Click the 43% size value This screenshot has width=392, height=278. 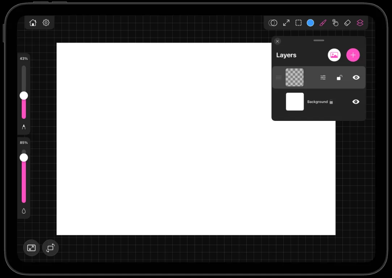tap(24, 59)
